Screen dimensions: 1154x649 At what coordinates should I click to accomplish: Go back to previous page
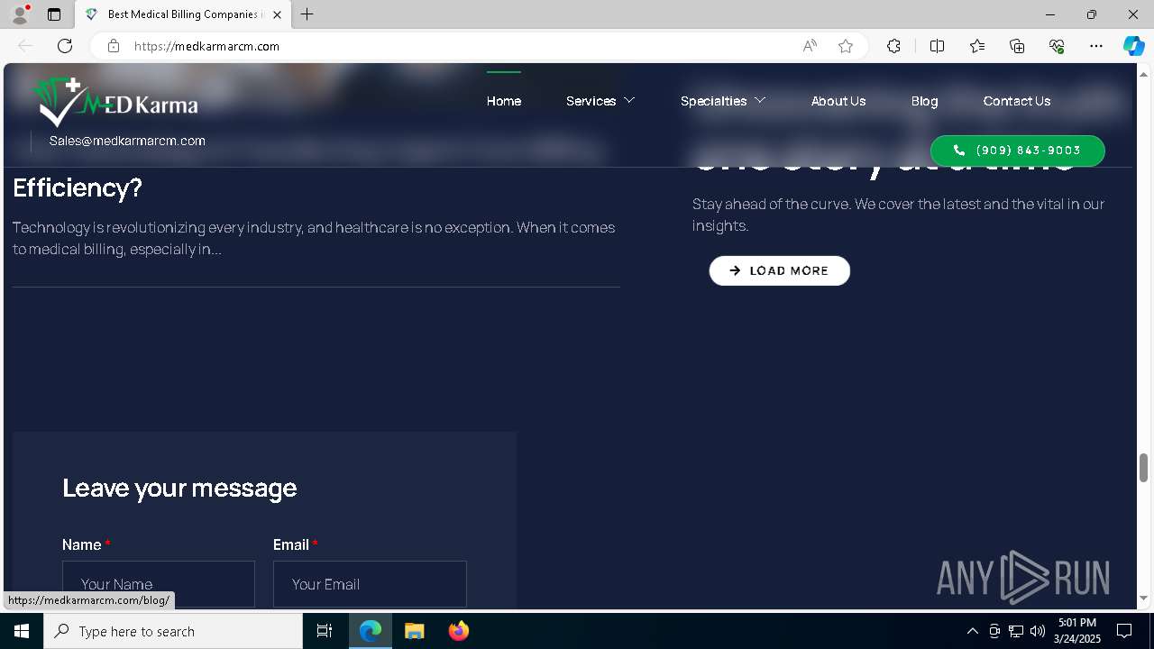[25, 46]
